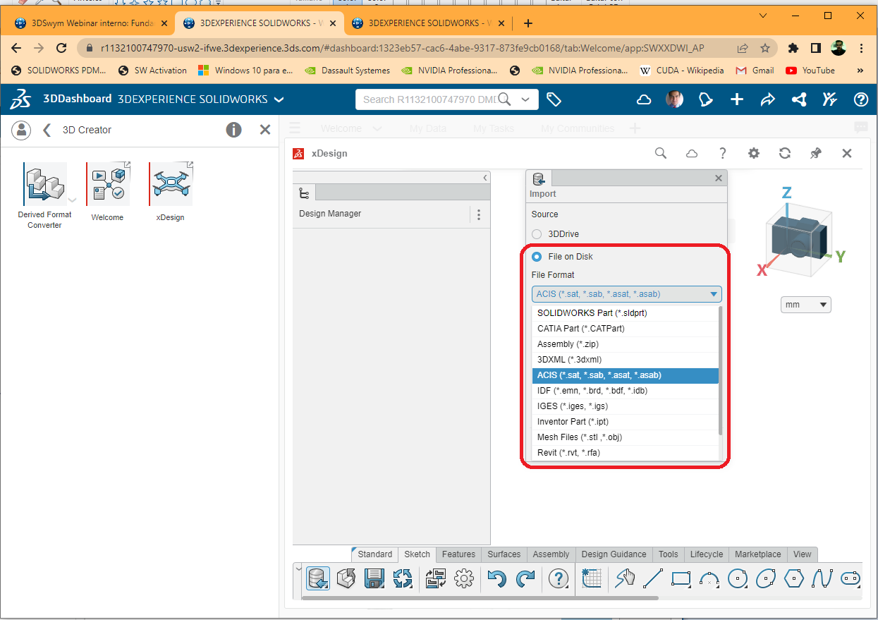Select the Arc sketch tool
The image size is (878, 620).
point(709,579)
